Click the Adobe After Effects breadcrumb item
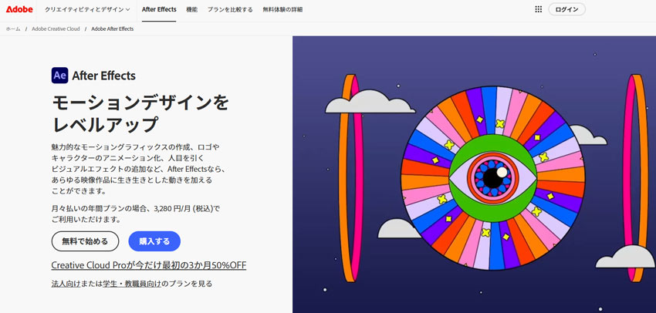The width and height of the screenshot is (656, 313). 112,29
